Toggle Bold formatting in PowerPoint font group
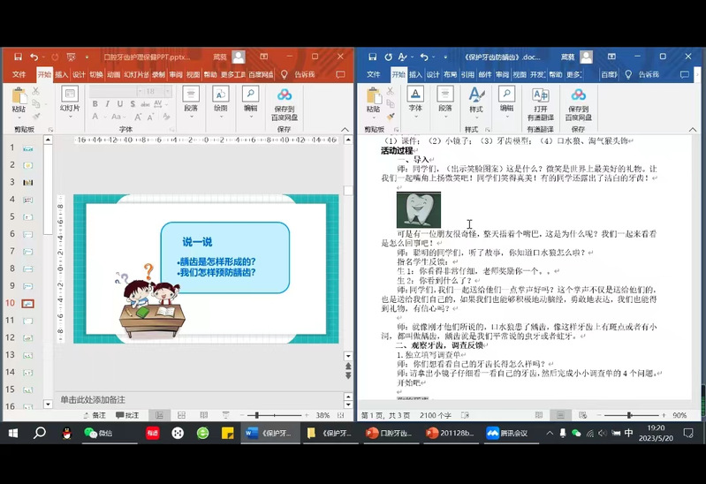 pos(93,104)
